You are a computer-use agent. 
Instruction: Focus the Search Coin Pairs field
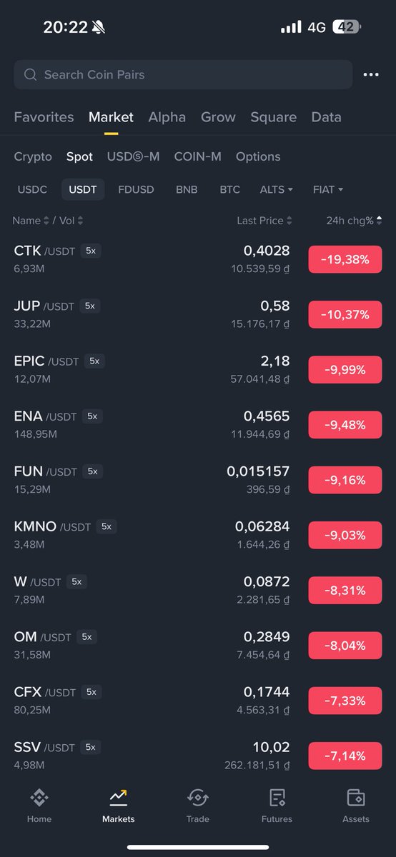point(183,74)
